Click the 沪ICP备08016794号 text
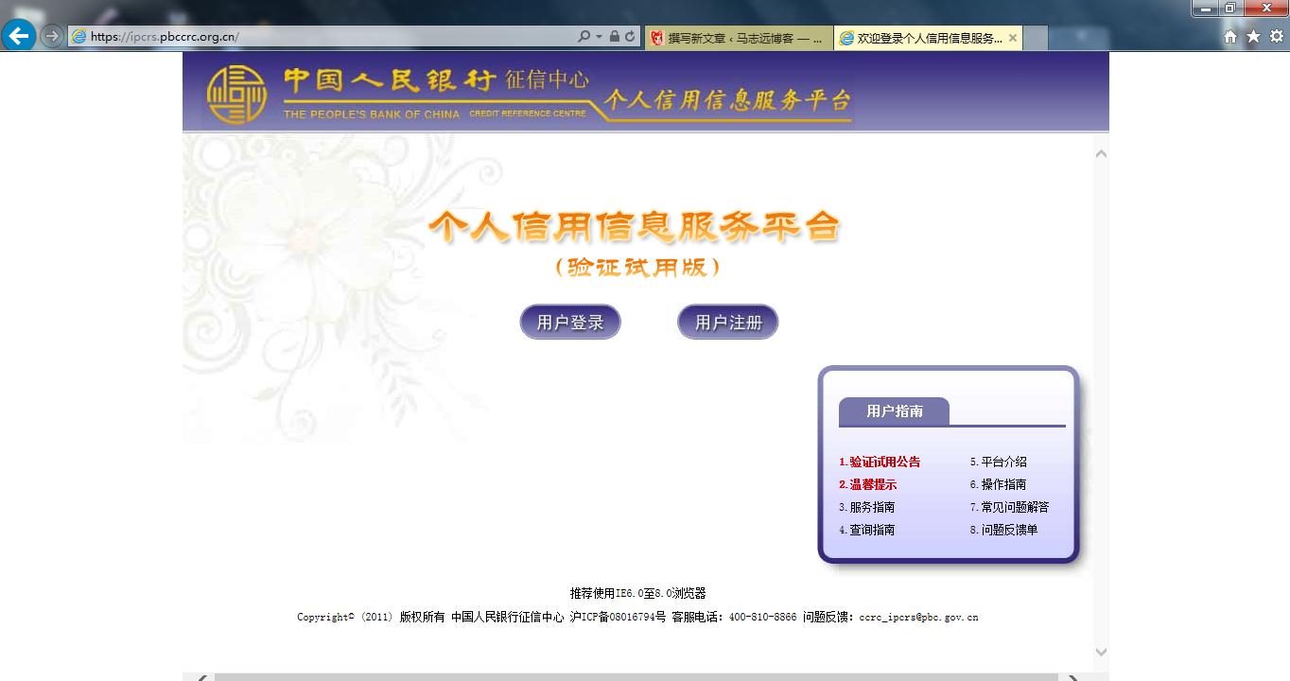1290x681 pixels. tap(618, 618)
